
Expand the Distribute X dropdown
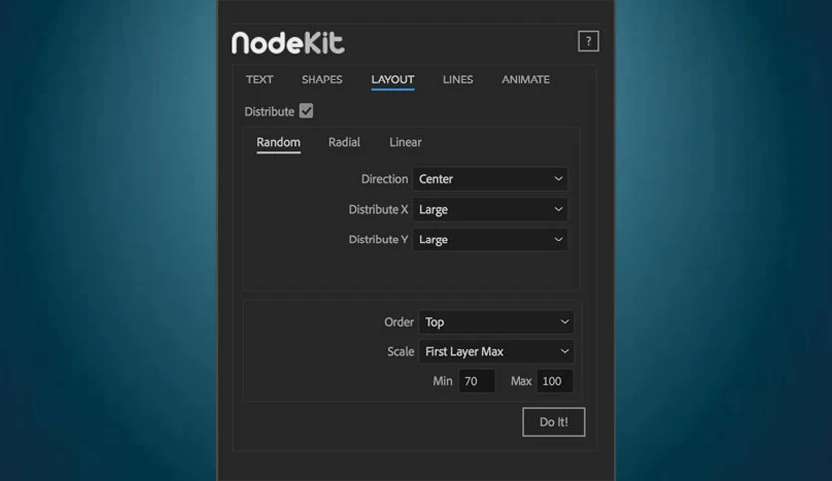click(x=491, y=210)
